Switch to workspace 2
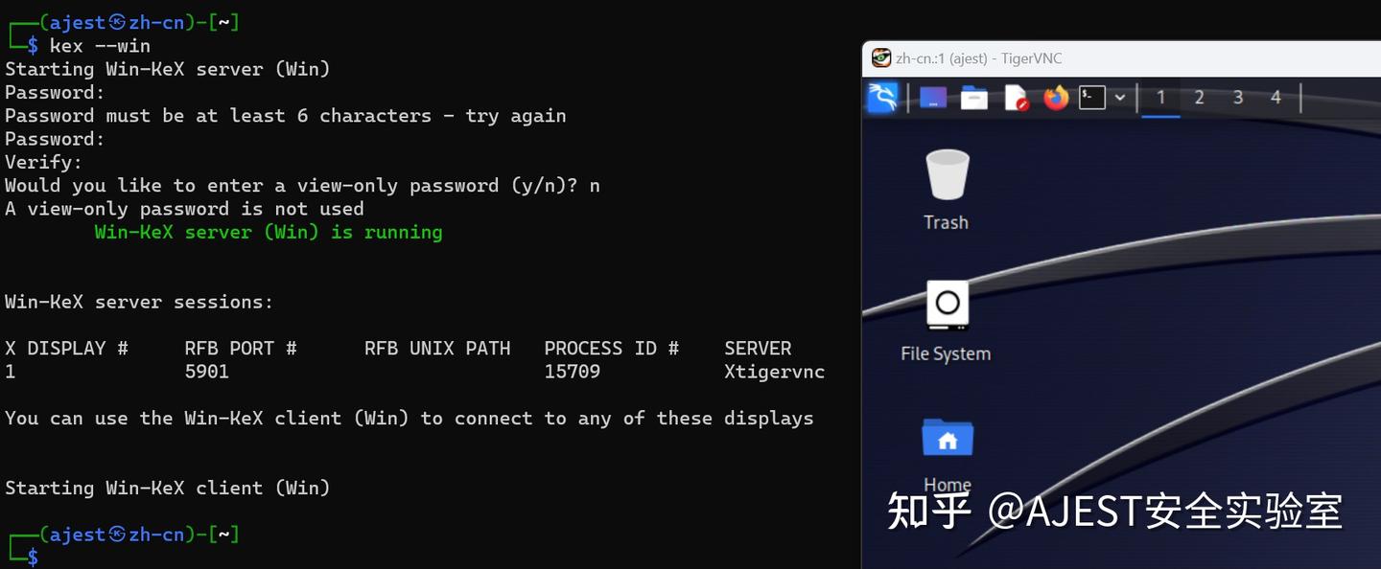 click(x=1199, y=98)
